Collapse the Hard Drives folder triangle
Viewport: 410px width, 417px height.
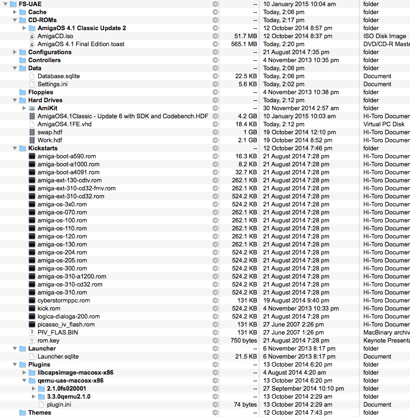point(15,100)
